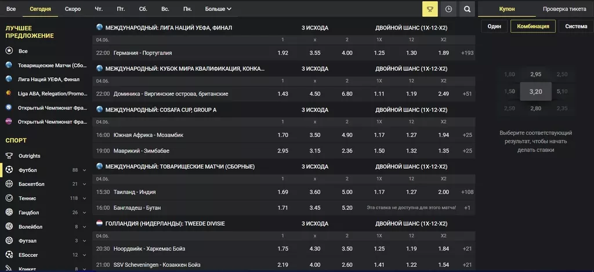The image size is (594, 272).
Task: Open +193 more markets for Германия - Португалия
Action: click(467, 53)
